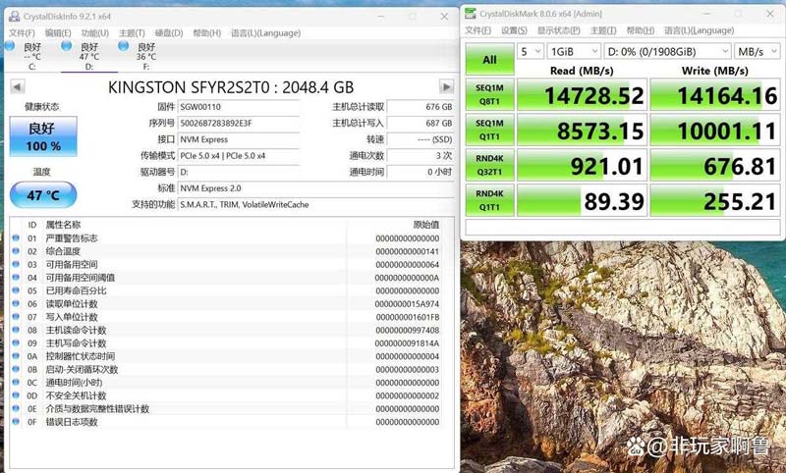Run all benchmarks with All button
Viewport: 786px width, 473px height.
pos(489,60)
